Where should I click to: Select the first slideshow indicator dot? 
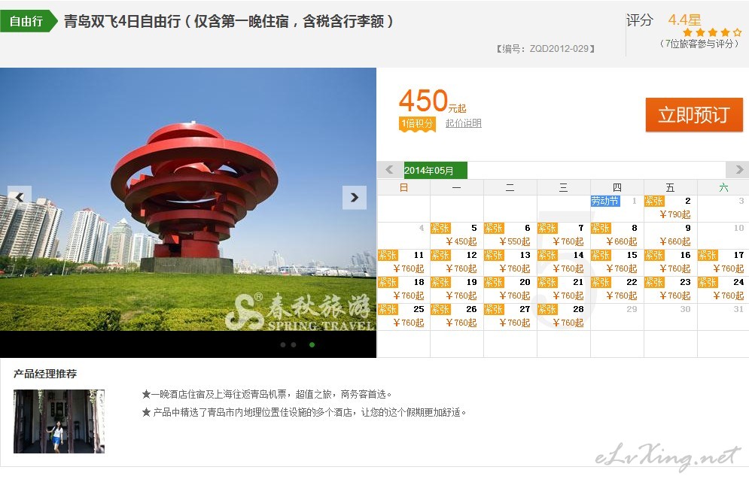pyautogui.click(x=283, y=344)
